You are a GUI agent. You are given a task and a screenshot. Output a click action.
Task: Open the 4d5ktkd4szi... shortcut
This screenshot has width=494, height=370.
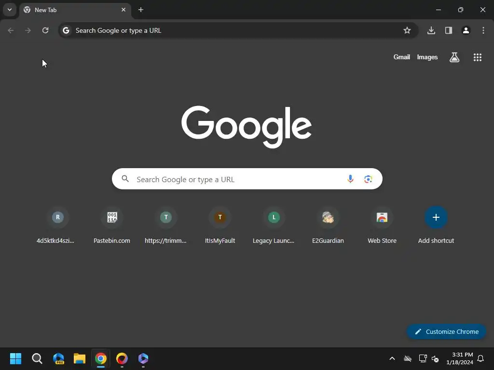(56, 225)
